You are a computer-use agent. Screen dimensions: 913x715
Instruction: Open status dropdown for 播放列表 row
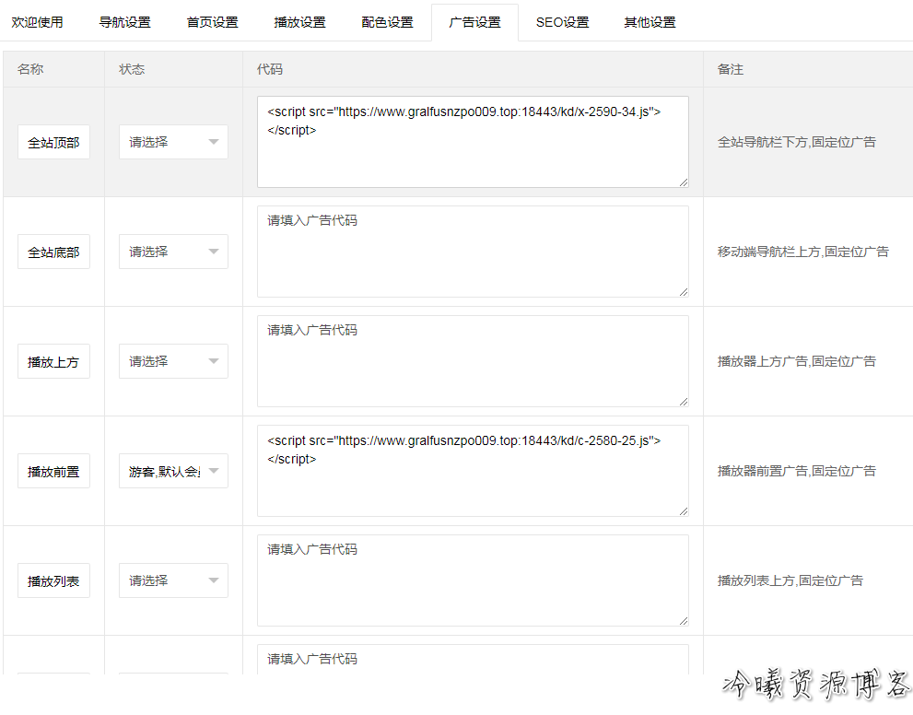tap(173, 580)
